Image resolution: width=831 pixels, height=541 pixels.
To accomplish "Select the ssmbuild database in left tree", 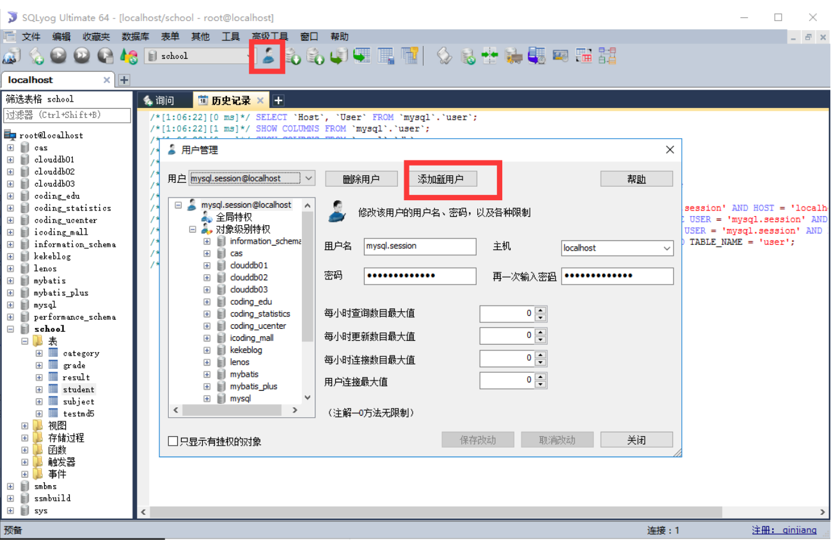I will 52,498.
